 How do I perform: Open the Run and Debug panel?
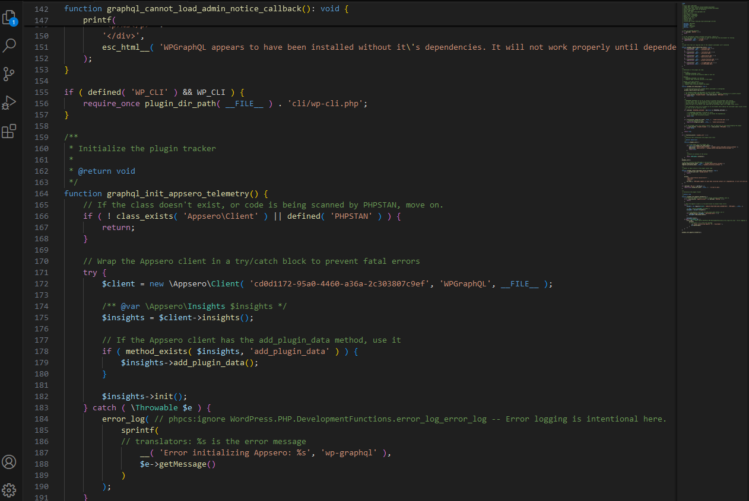tap(9, 102)
